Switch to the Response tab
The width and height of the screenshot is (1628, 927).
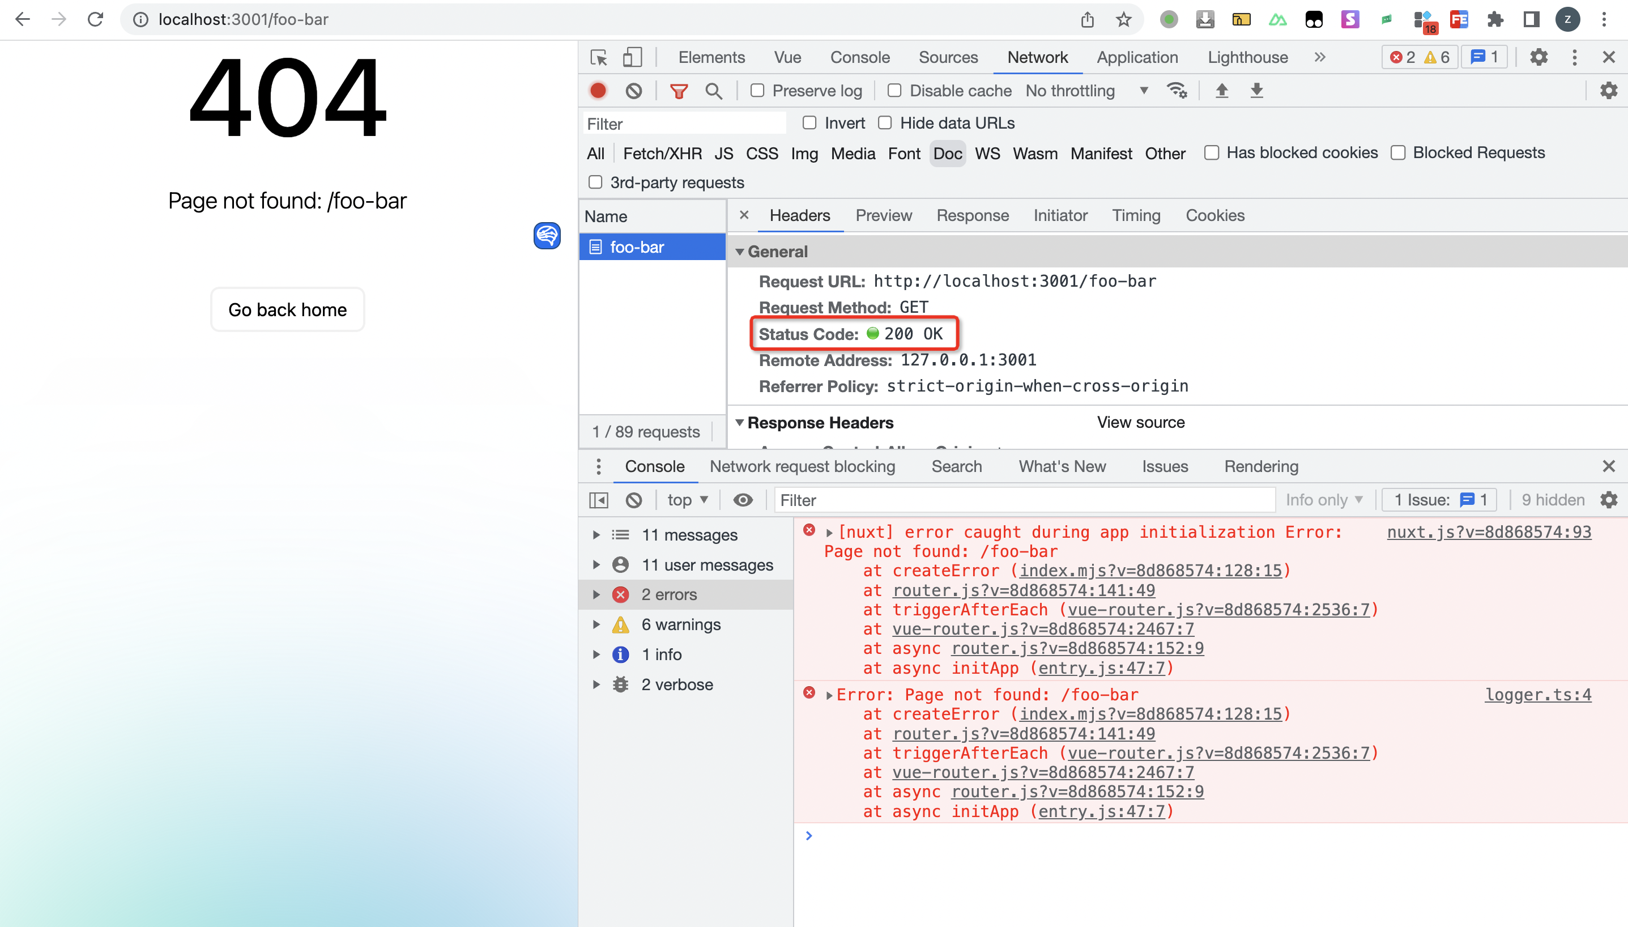(972, 216)
